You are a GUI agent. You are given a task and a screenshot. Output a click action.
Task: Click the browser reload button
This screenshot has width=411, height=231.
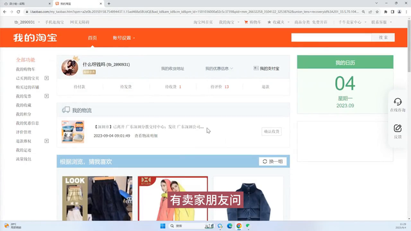tap(19, 12)
